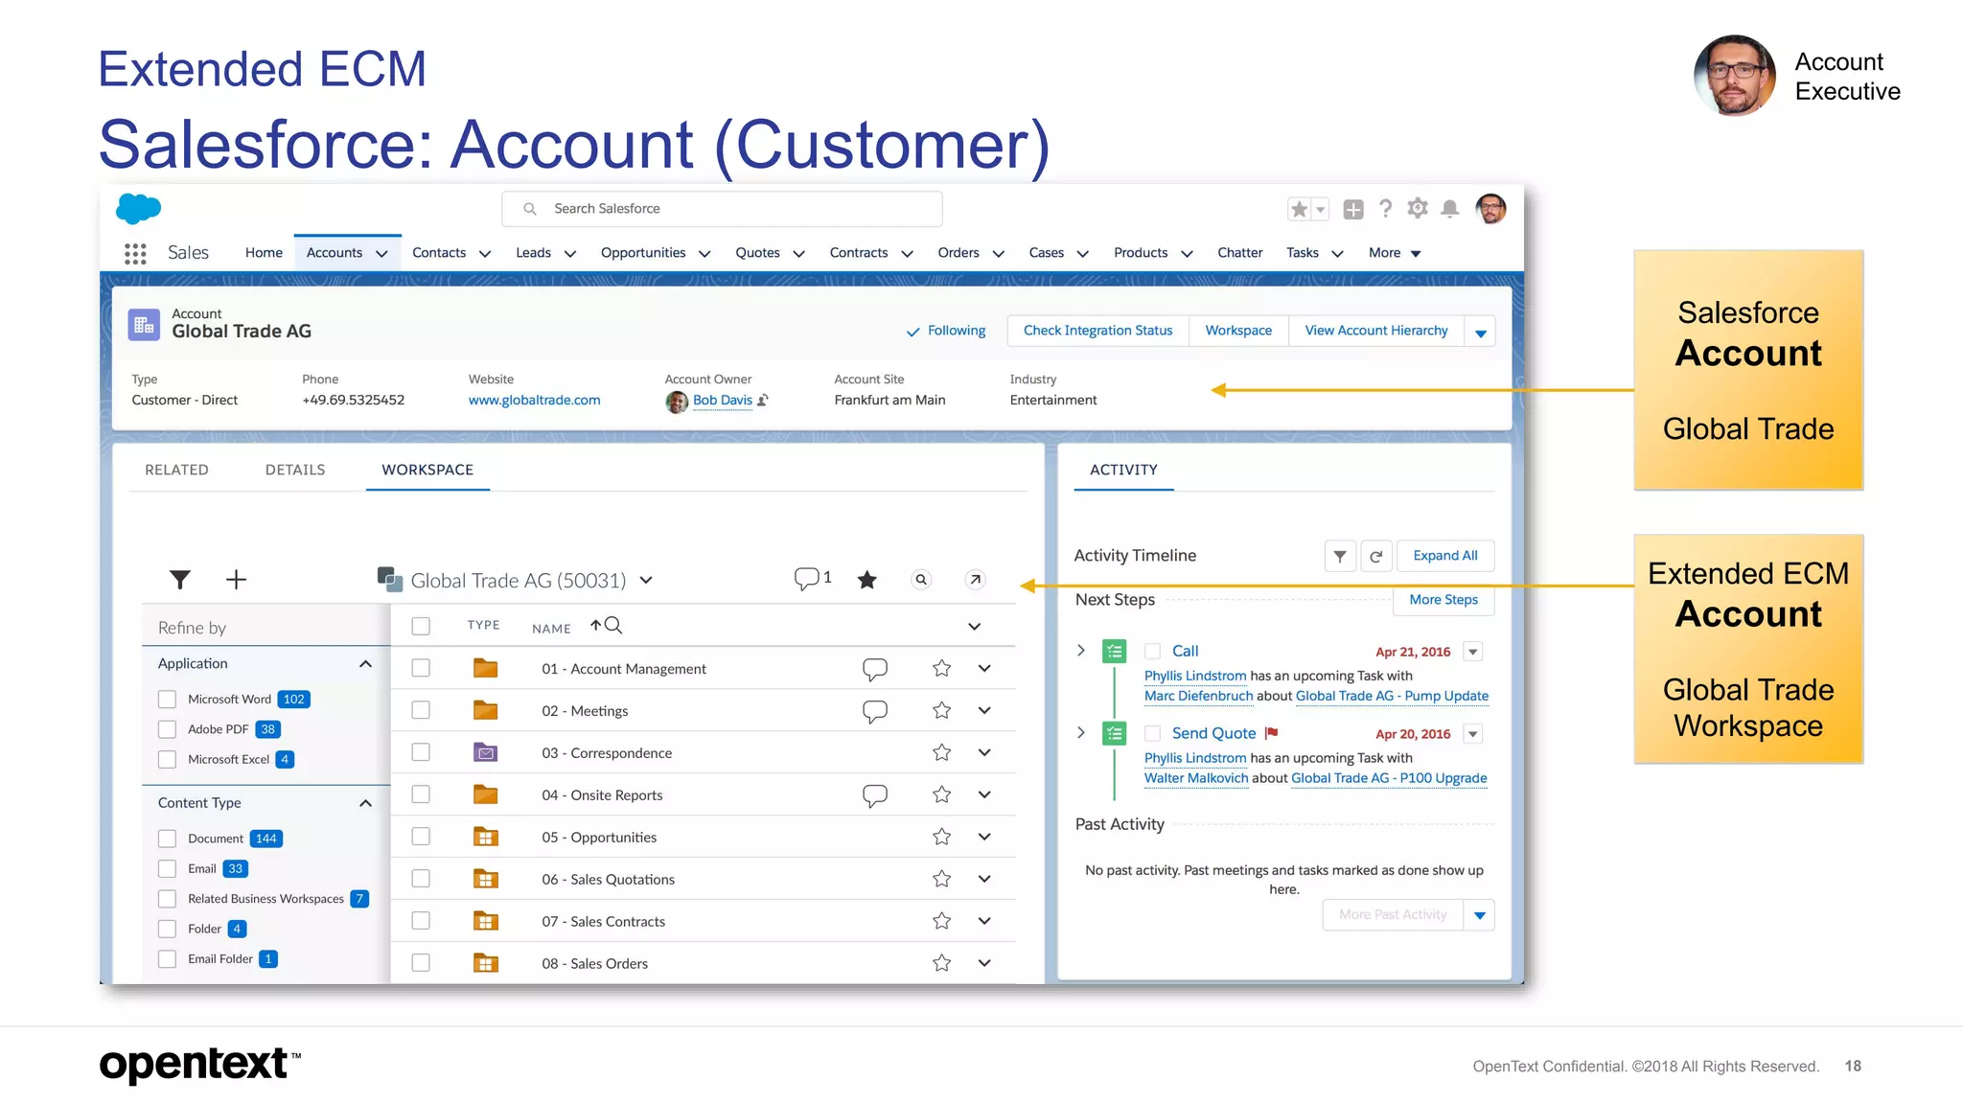
Task: Open comment bubble for 02 - Meetings
Action: click(874, 711)
